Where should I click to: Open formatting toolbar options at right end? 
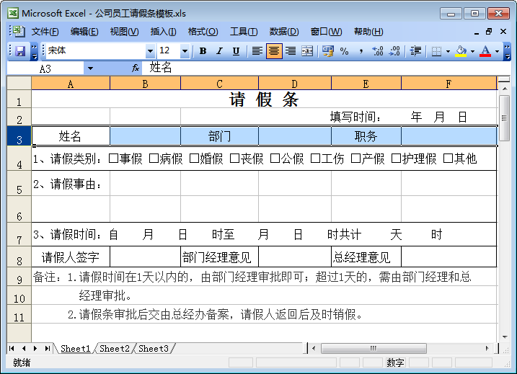tap(507, 51)
